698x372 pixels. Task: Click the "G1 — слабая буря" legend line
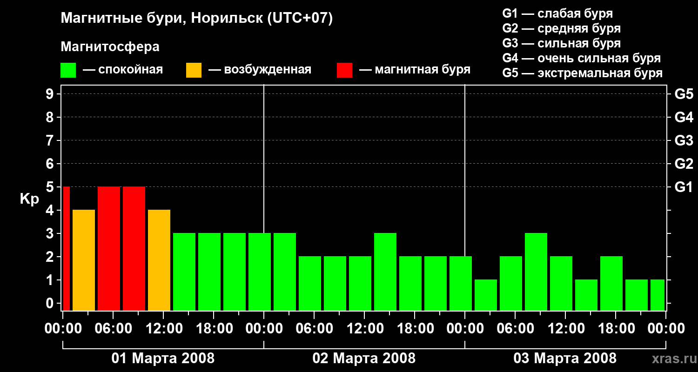click(x=557, y=13)
